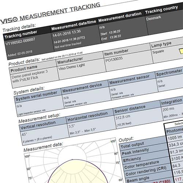The height and width of the screenshot is (183, 183).
Task: Click the 'Spectrometer' header
Action: tap(169, 72)
